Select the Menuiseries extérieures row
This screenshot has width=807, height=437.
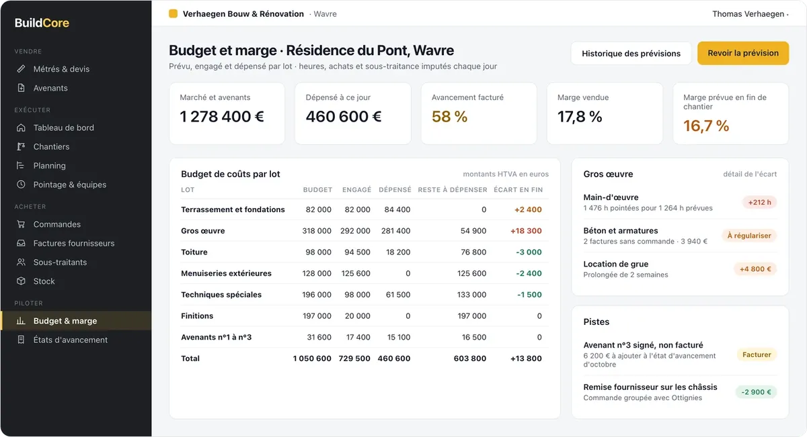click(364, 273)
